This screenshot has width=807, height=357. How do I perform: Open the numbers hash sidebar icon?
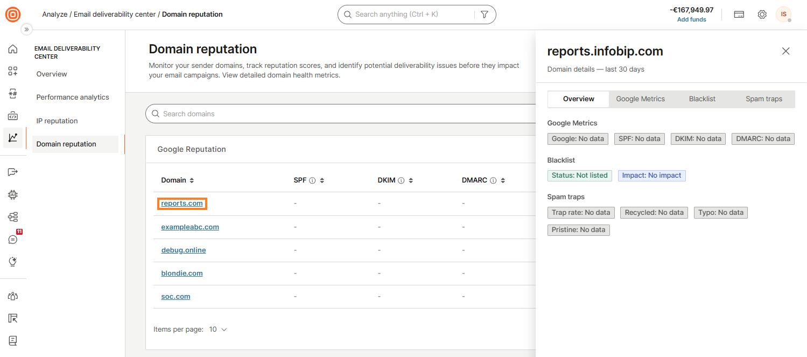pyautogui.click(x=13, y=93)
